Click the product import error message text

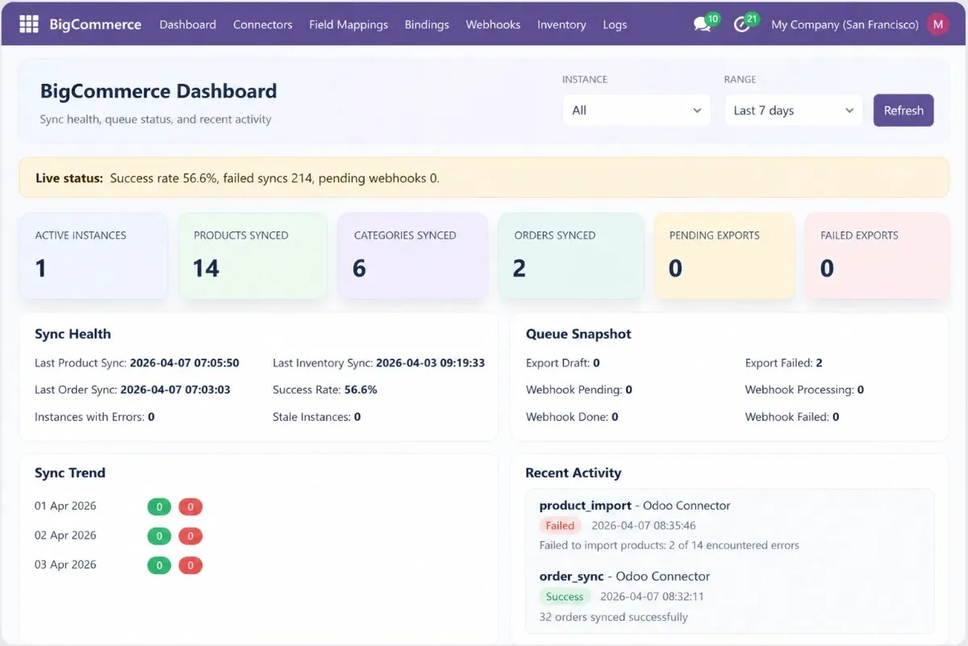[x=669, y=545]
